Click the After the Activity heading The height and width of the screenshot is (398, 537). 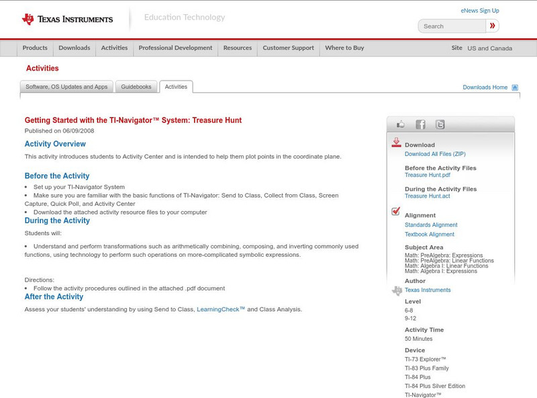tap(54, 296)
